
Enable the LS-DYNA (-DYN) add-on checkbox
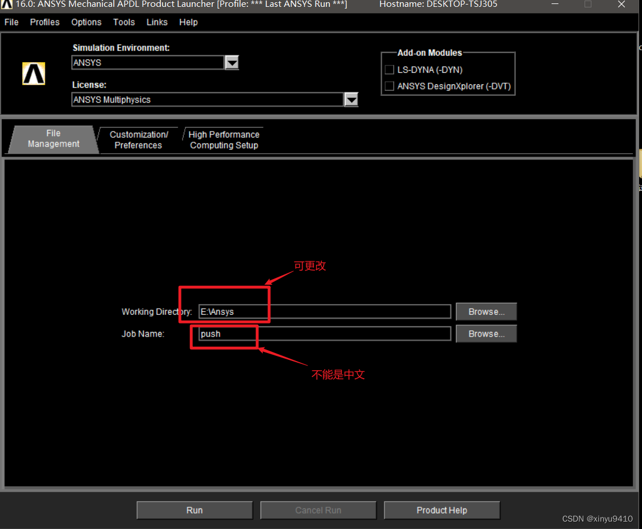(390, 69)
